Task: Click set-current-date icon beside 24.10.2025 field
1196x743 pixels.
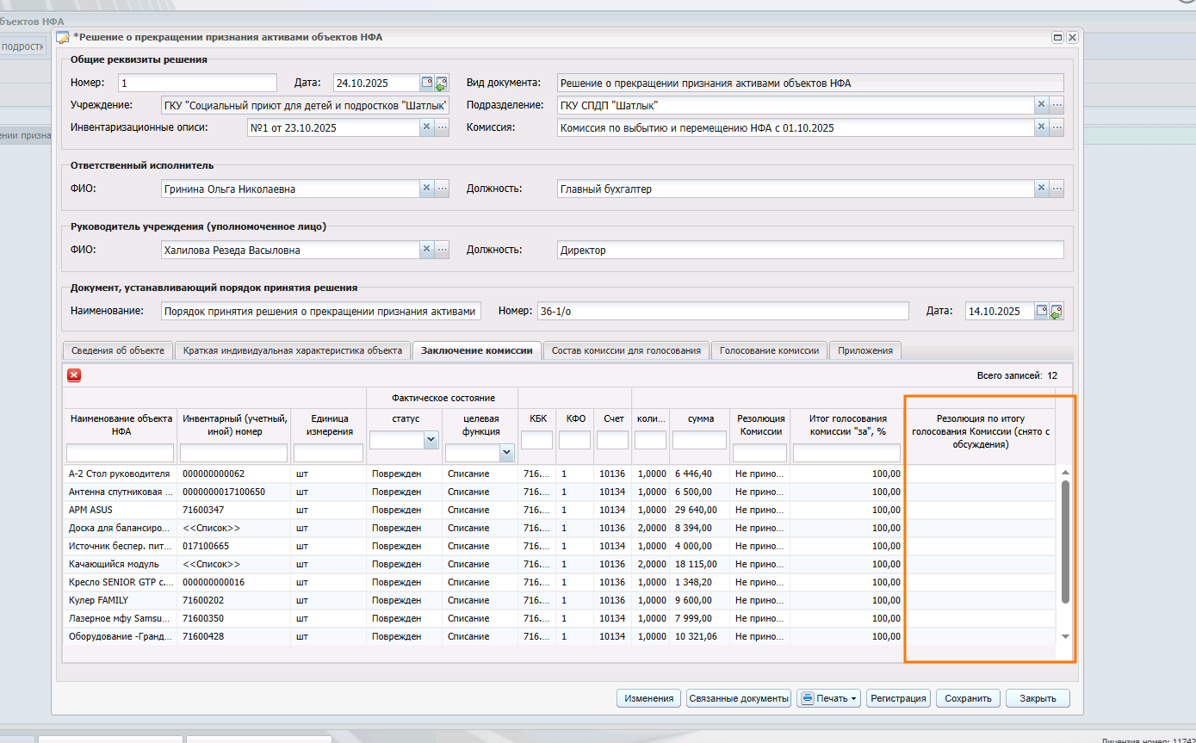Action: coord(442,84)
